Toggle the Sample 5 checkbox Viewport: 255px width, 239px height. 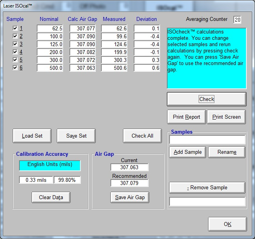pyautogui.click(x=15, y=60)
